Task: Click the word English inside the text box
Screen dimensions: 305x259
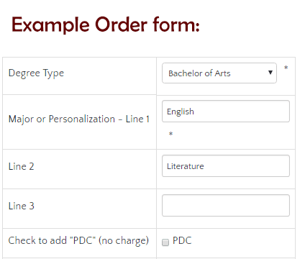Action: point(181,112)
